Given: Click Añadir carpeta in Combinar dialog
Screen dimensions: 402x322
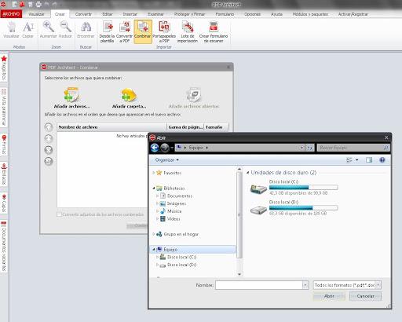Looking at the screenshot, I should coord(129,98).
